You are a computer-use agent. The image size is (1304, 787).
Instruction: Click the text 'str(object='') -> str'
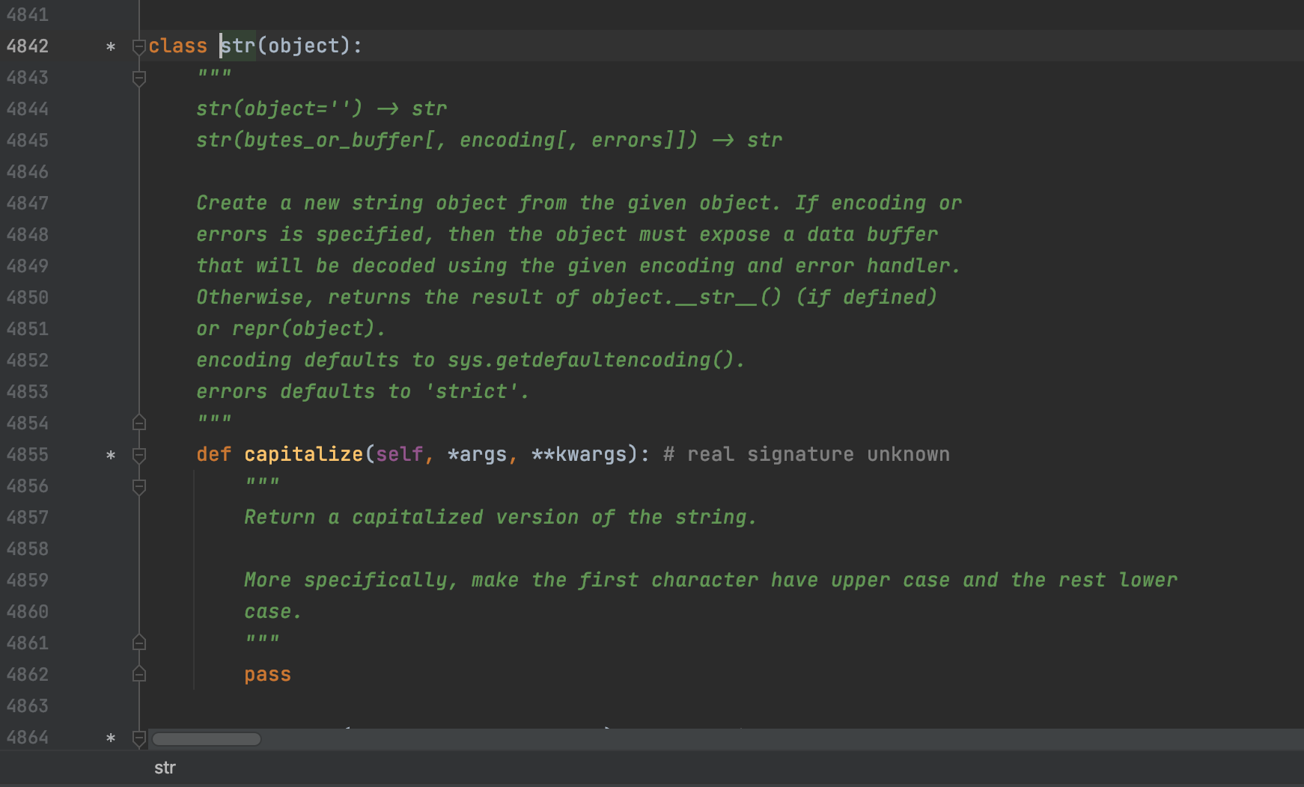click(x=322, y=108)
